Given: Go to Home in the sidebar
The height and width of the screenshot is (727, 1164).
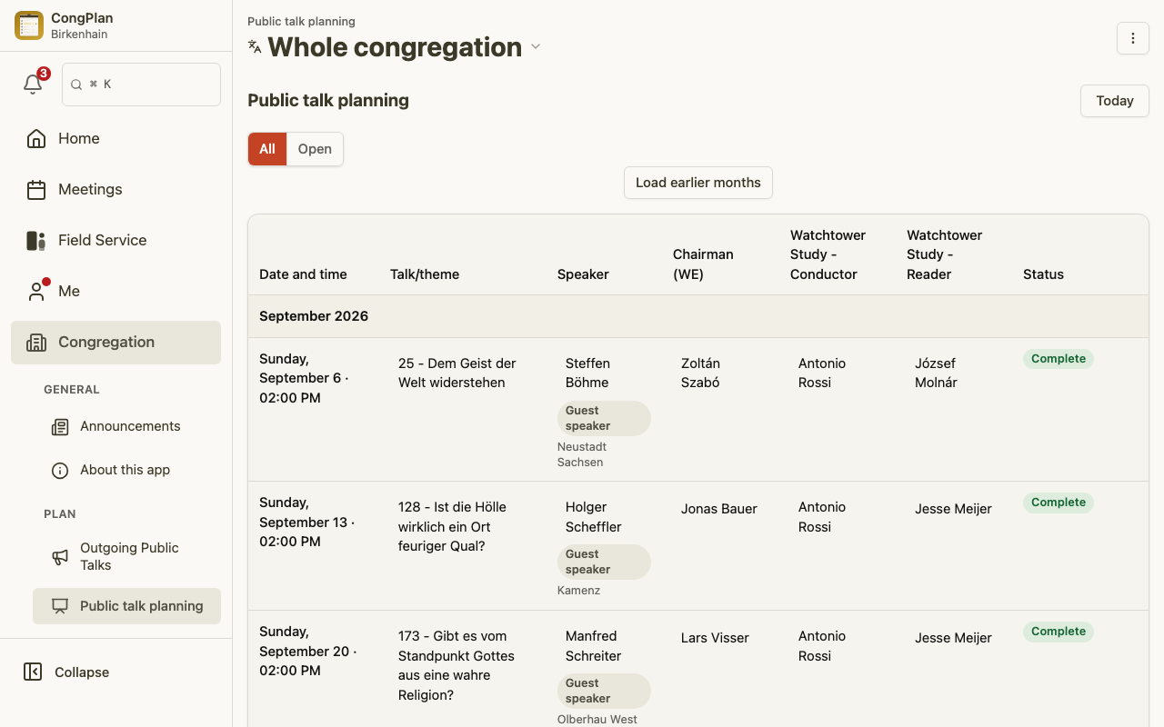Looking at the screenshot, I should tap(115, 138).
